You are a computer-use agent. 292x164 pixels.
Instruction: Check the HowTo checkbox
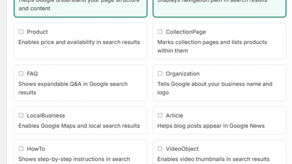pos(21,149)
